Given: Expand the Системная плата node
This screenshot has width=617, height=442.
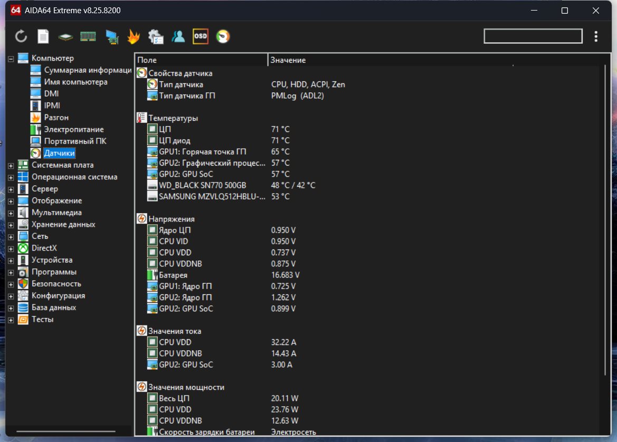Looking at the screenshot, I should (11, 166).
